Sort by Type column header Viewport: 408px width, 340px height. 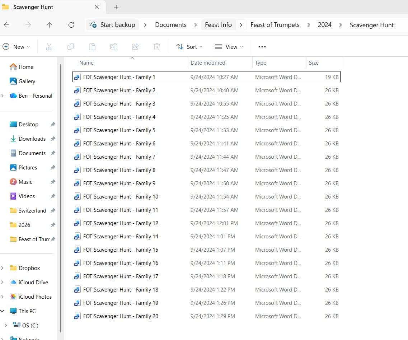pyautogui.click(x=261, y=63)
